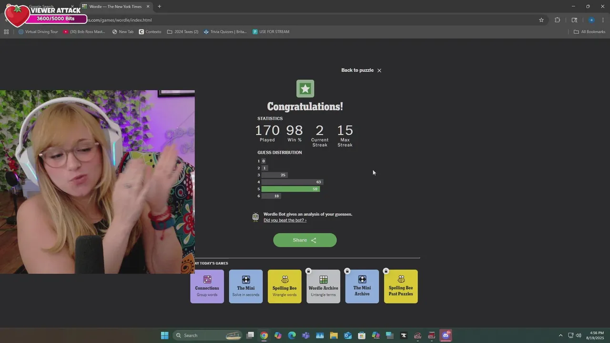This screenshot has width=610, height=343.
Task: Open the Connections game card
Action: click(x=207, y=286)
